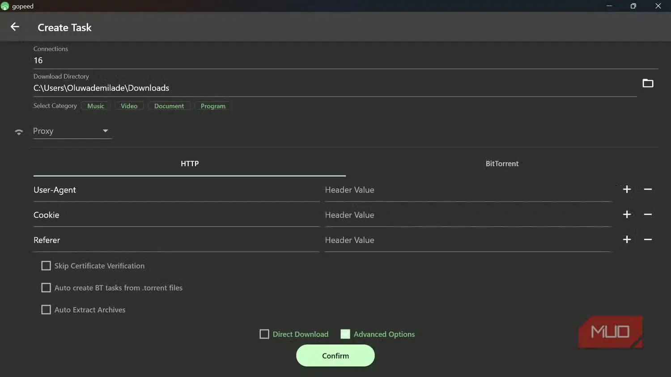The width and height of the screenshot is (671, 377).
Task: Click the Create Task page title
Action: click(x=64, y=27)
